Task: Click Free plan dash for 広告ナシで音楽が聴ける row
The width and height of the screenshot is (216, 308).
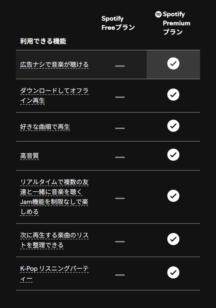Action: [x=120, y=66]
